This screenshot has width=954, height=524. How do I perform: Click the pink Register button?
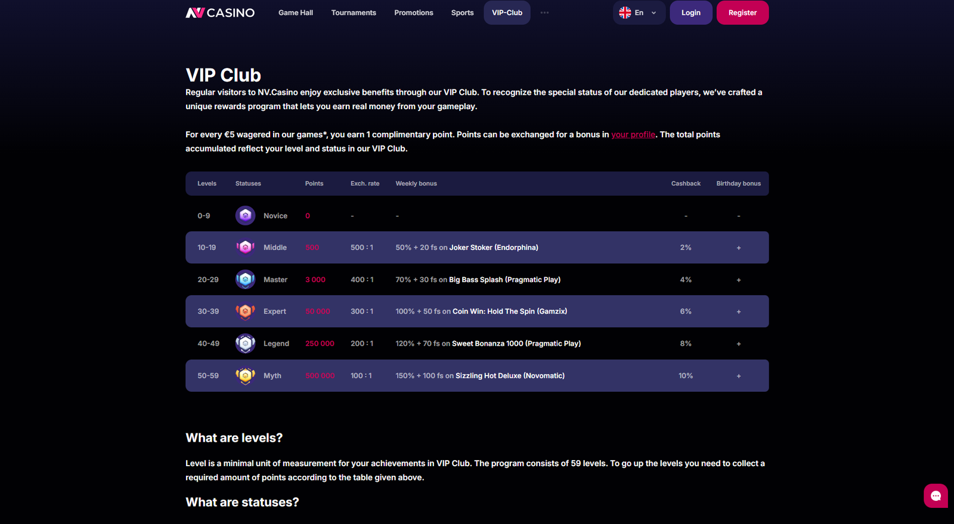click(x=742, y=13)
